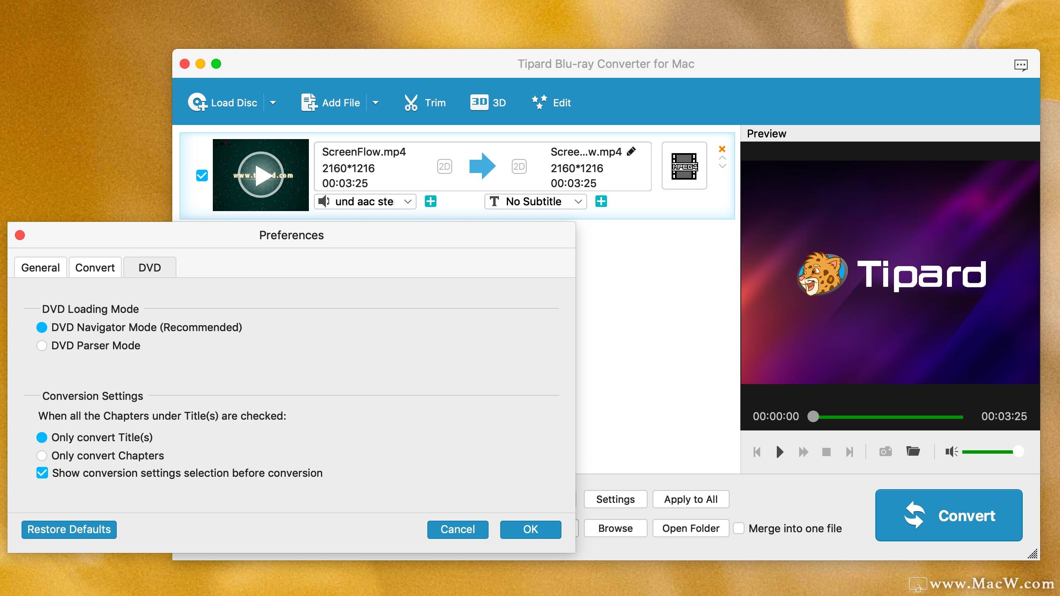Screen dimensions: 1060x596
Task: Play the ScreenFlow.mp4 video thumbnail
Action: [x=261, y=175]
